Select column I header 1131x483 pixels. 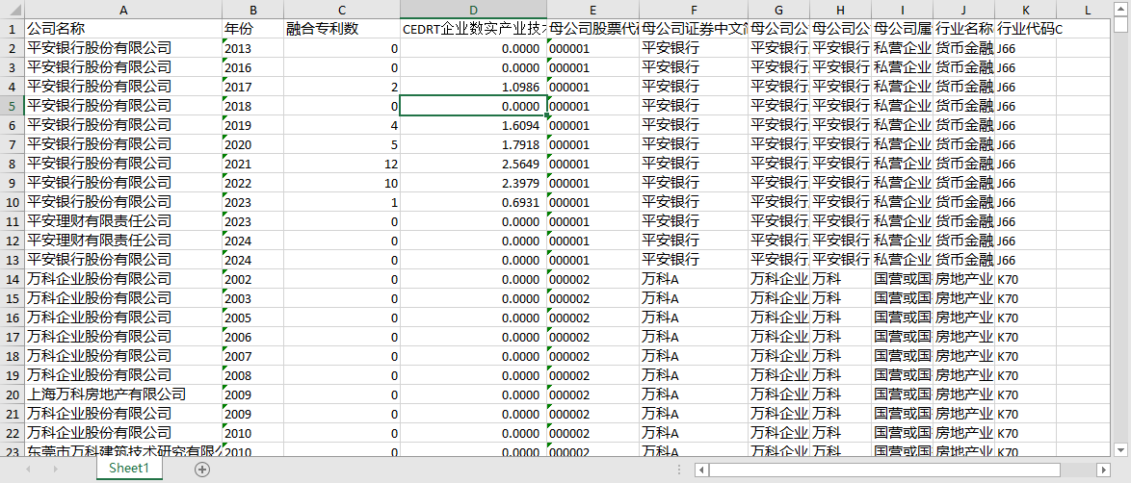pyautogui.click(x=903, y=10)
